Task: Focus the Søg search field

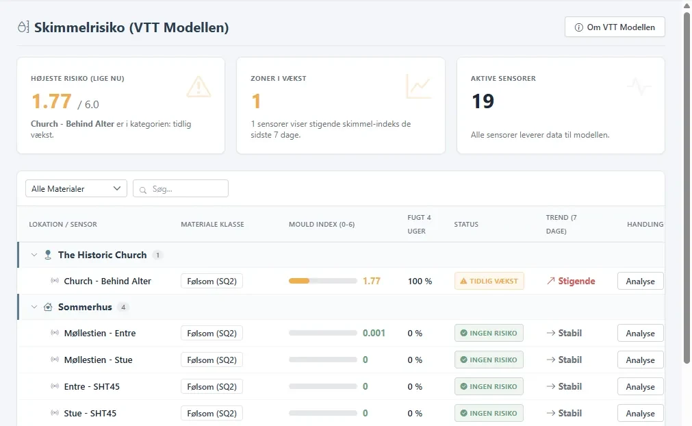Action: [181, 188]
